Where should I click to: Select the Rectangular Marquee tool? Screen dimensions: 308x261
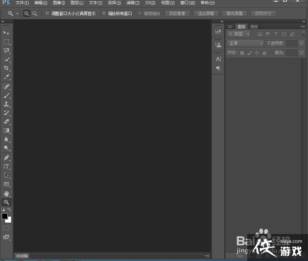coord(6,41)
